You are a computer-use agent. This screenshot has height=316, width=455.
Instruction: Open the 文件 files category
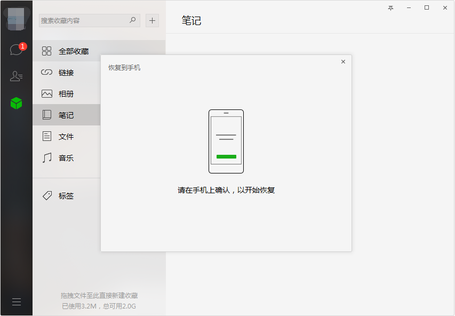coord(67,137)
